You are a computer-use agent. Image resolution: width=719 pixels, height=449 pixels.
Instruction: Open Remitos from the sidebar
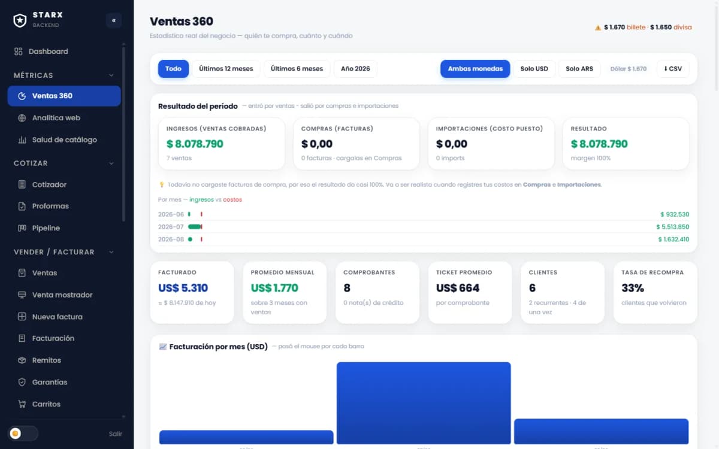pos(64,360)
